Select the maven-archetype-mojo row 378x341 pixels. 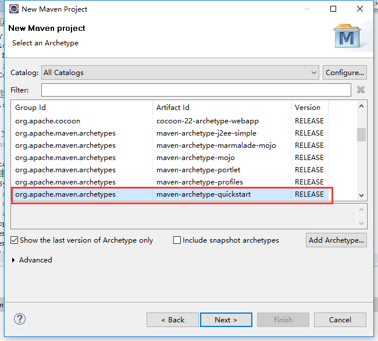[170, 158]
